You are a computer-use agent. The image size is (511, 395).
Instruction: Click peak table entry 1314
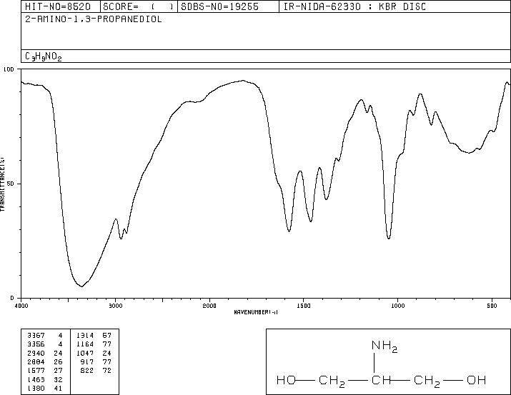[85, 335]
